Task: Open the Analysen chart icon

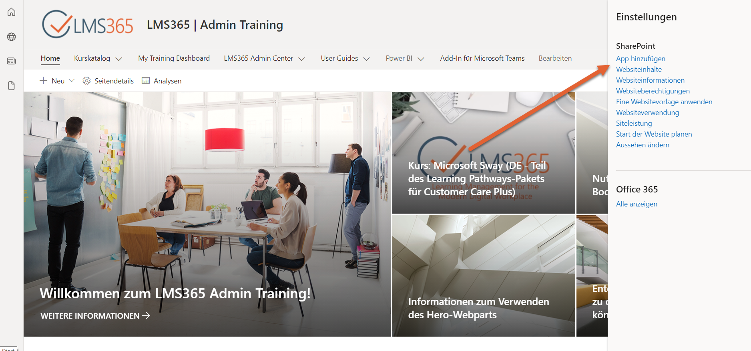Action: (x=146, y=81)
